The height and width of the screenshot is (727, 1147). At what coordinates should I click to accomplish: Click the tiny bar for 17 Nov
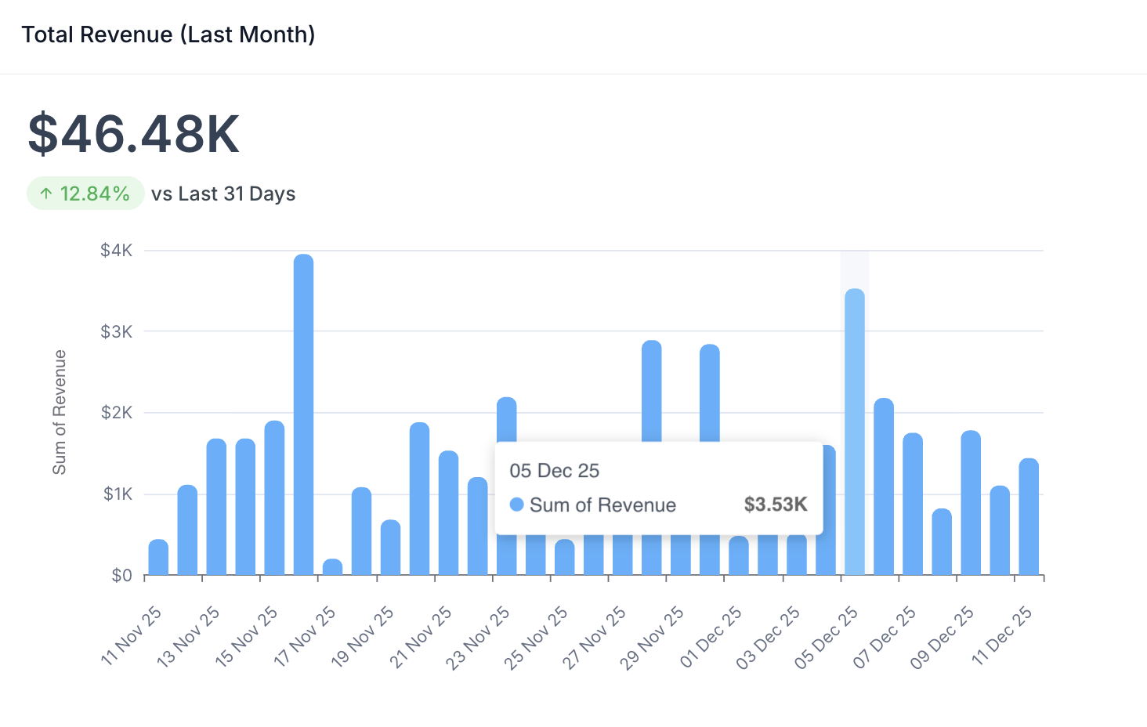coord(333,567)
